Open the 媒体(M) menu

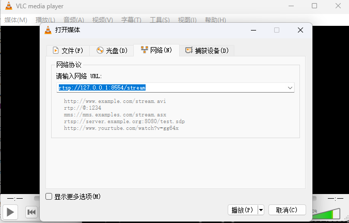tap(16, 20)
